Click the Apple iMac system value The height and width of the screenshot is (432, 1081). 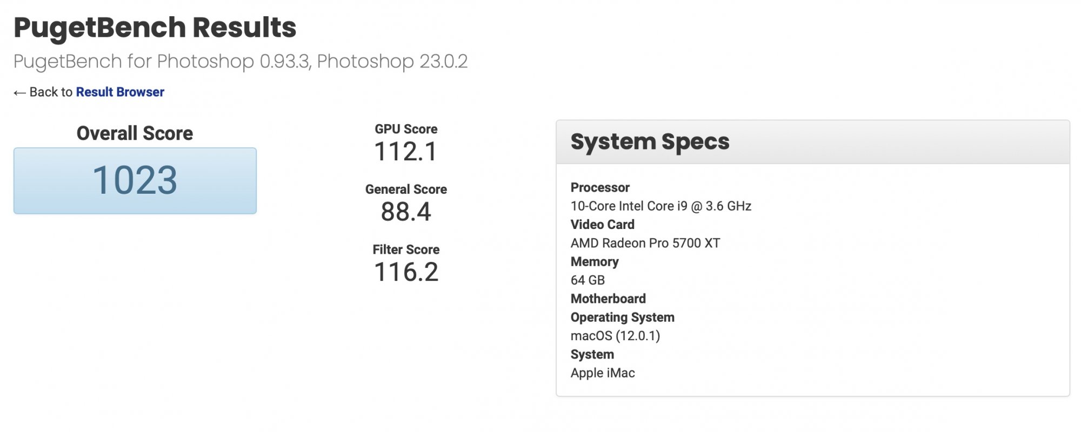(603, 373)
